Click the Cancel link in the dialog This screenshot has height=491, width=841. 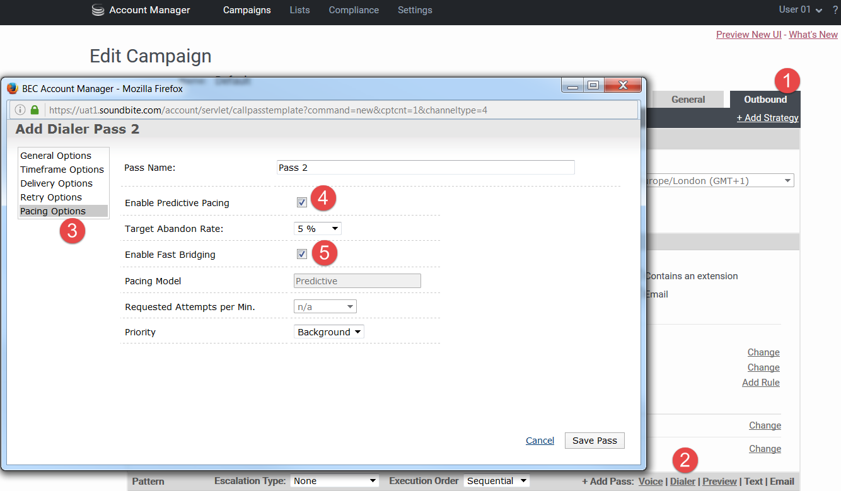pos(540,441)
